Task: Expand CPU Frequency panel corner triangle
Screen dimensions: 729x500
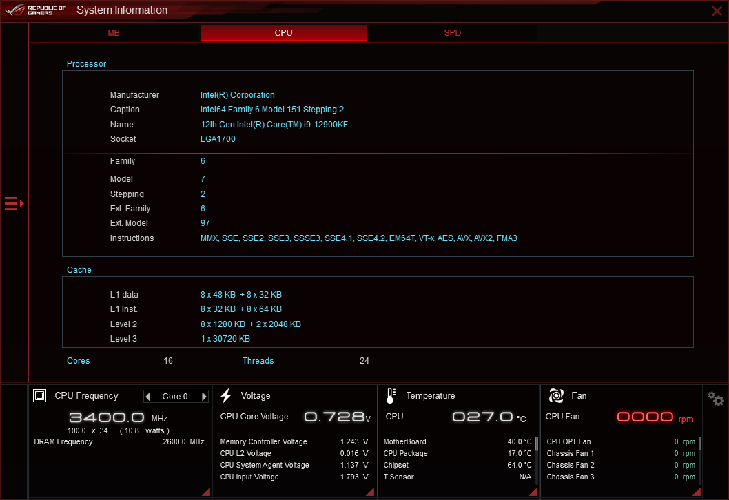Action: point(207,492)
